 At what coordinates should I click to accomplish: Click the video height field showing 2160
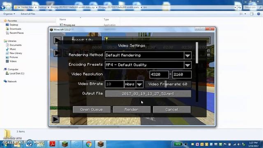[x=182, y=74]
